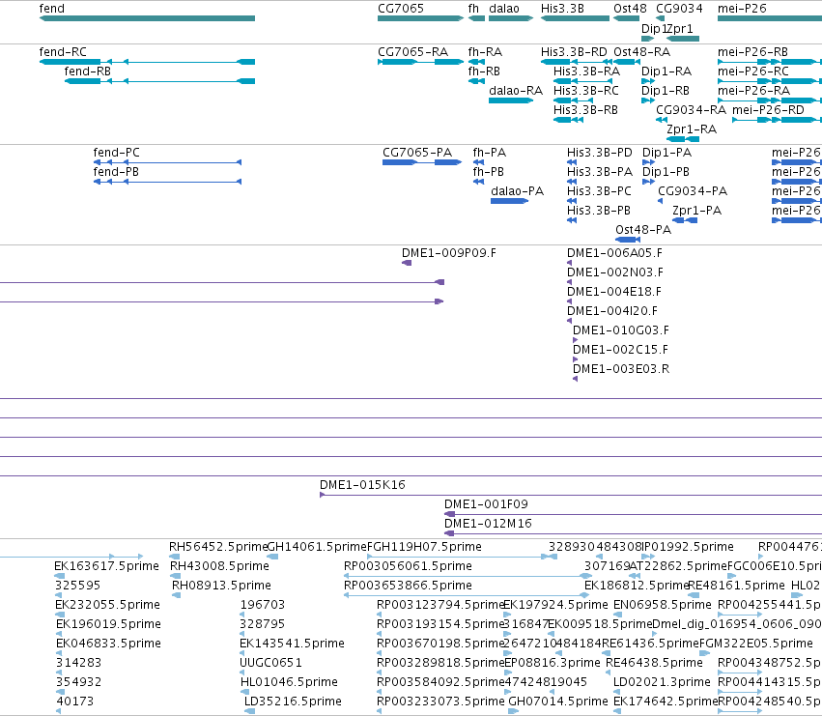
Task: Click the Dip1-RB transcript label
Action: coord(666,91)
